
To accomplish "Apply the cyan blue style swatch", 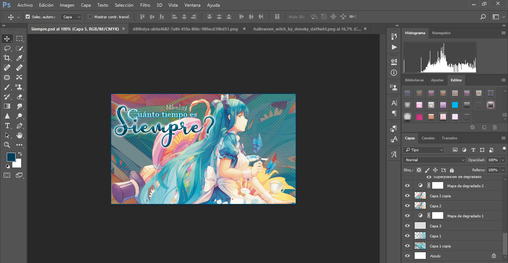I will [x=455, y=105].
